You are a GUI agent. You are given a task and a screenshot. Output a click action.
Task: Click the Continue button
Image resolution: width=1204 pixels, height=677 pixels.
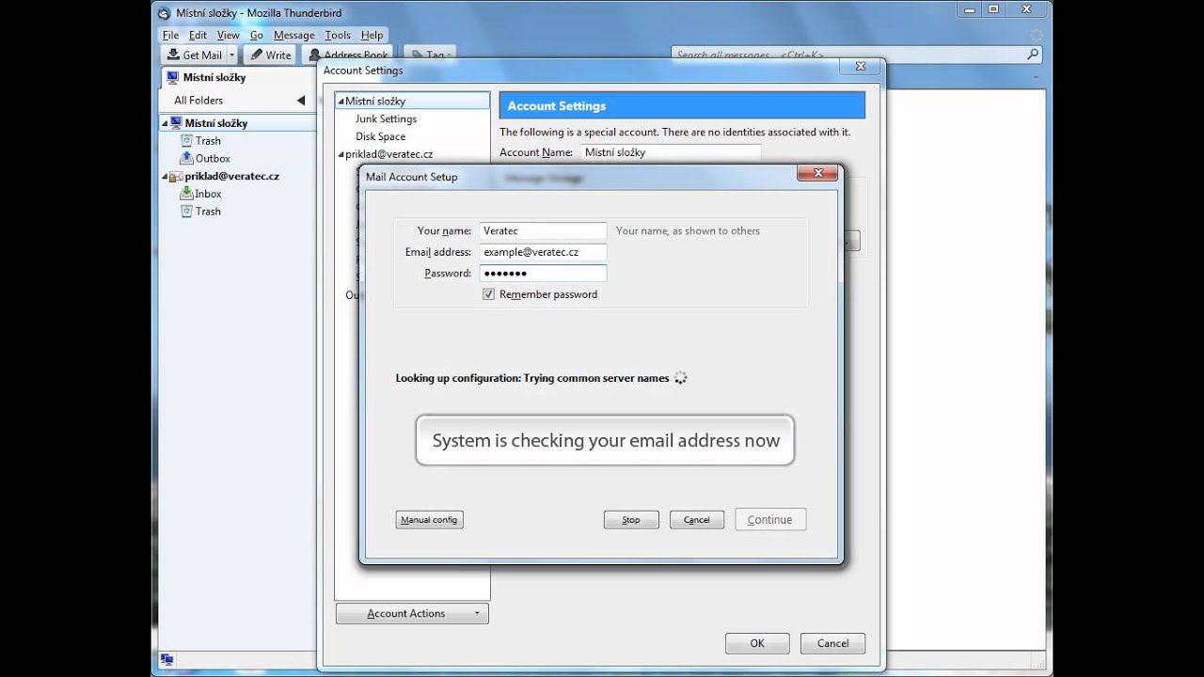(x=770, y=520)
